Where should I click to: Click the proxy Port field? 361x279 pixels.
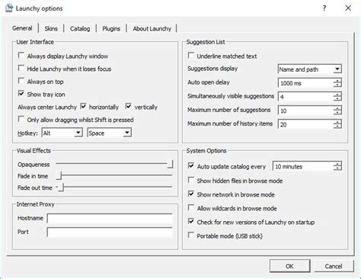click(110, 232)
